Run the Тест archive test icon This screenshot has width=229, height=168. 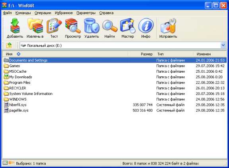[x=54, y=26]
